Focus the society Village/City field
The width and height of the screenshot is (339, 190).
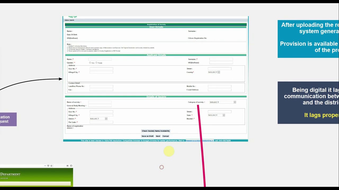click(101, 115)
